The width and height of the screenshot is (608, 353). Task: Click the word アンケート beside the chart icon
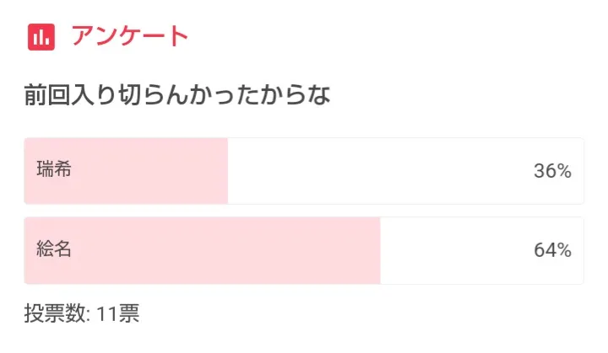[129, 37]
